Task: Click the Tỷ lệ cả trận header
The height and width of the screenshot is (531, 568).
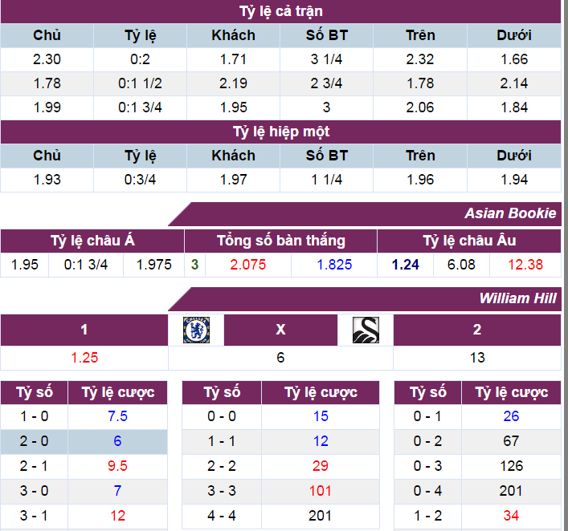Action: pos(280,11)
